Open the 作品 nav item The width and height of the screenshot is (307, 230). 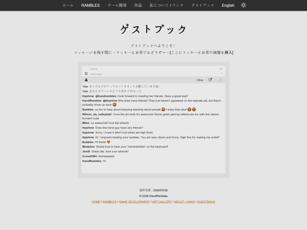(x=138, y=5)
